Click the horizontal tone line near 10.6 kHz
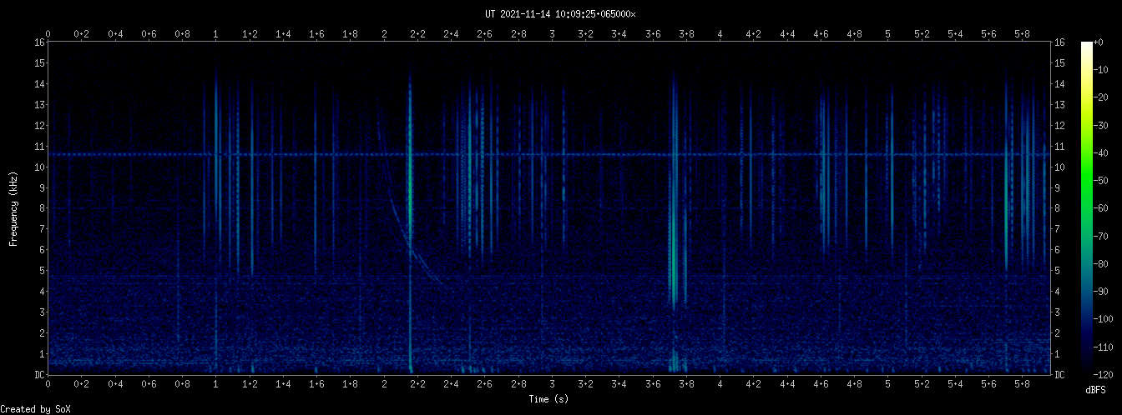1122x415 pixels. click(548, 155)
